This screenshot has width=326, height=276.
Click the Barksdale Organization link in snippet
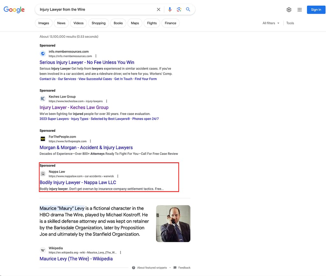[78, 228]
